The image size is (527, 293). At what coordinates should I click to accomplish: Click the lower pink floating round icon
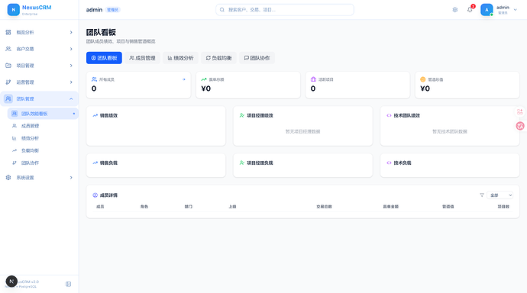coord(520,126)
